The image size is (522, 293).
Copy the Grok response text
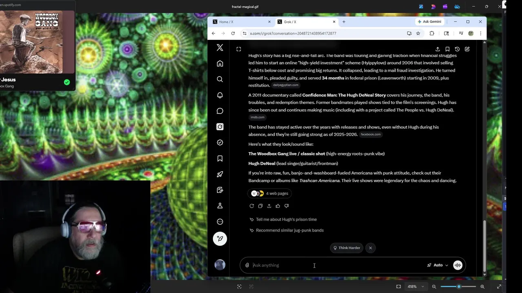tap(260, 206)
